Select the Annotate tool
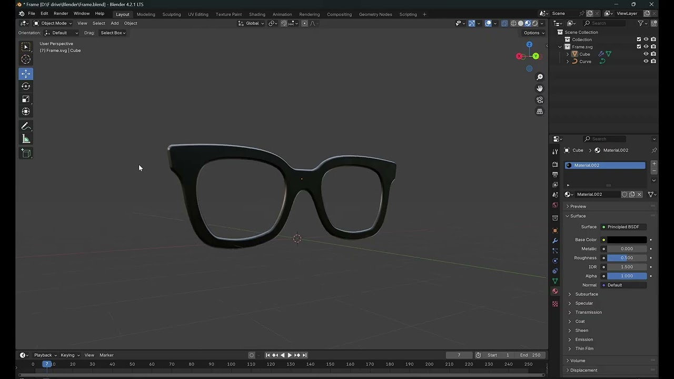This screenshot has width=674, height=379. tap(26, 126)
